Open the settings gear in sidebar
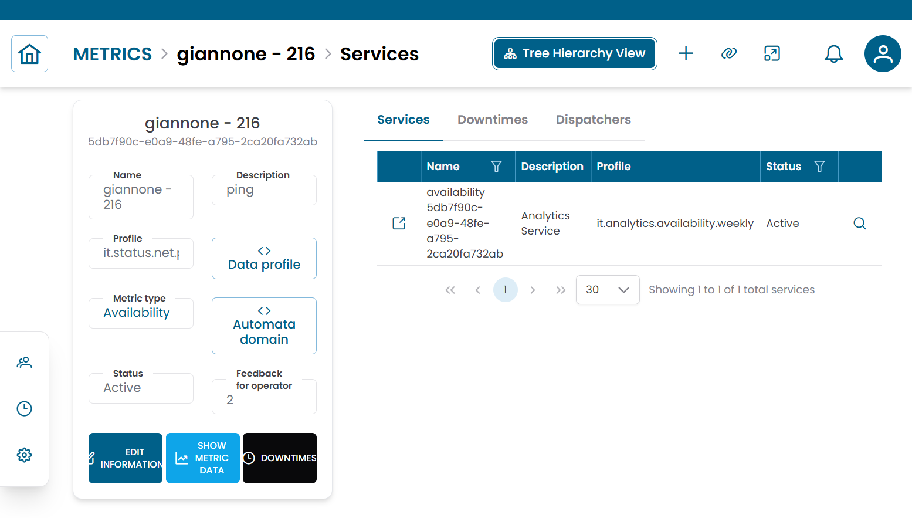The height and width of the screenshot is (518, 912). pyautogui.click(x=24, y=455)
